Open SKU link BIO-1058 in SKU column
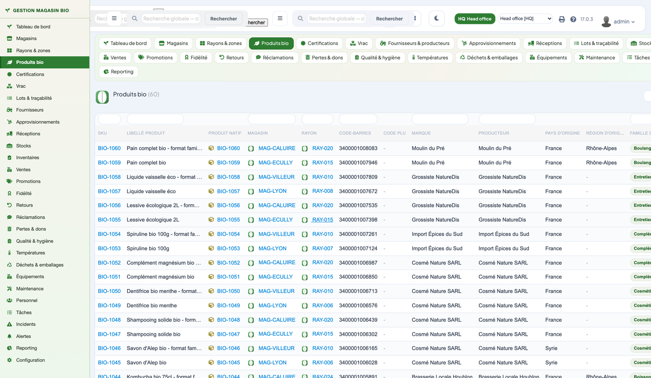The image size is (651, 378). (109, 177)
